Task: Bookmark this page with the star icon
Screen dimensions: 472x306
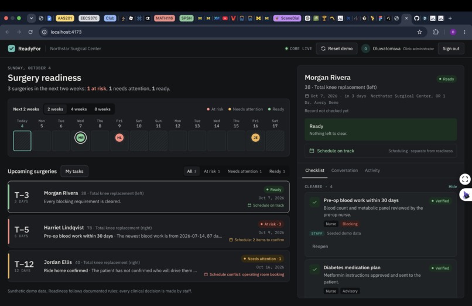Action: click(x=420, y=32)
